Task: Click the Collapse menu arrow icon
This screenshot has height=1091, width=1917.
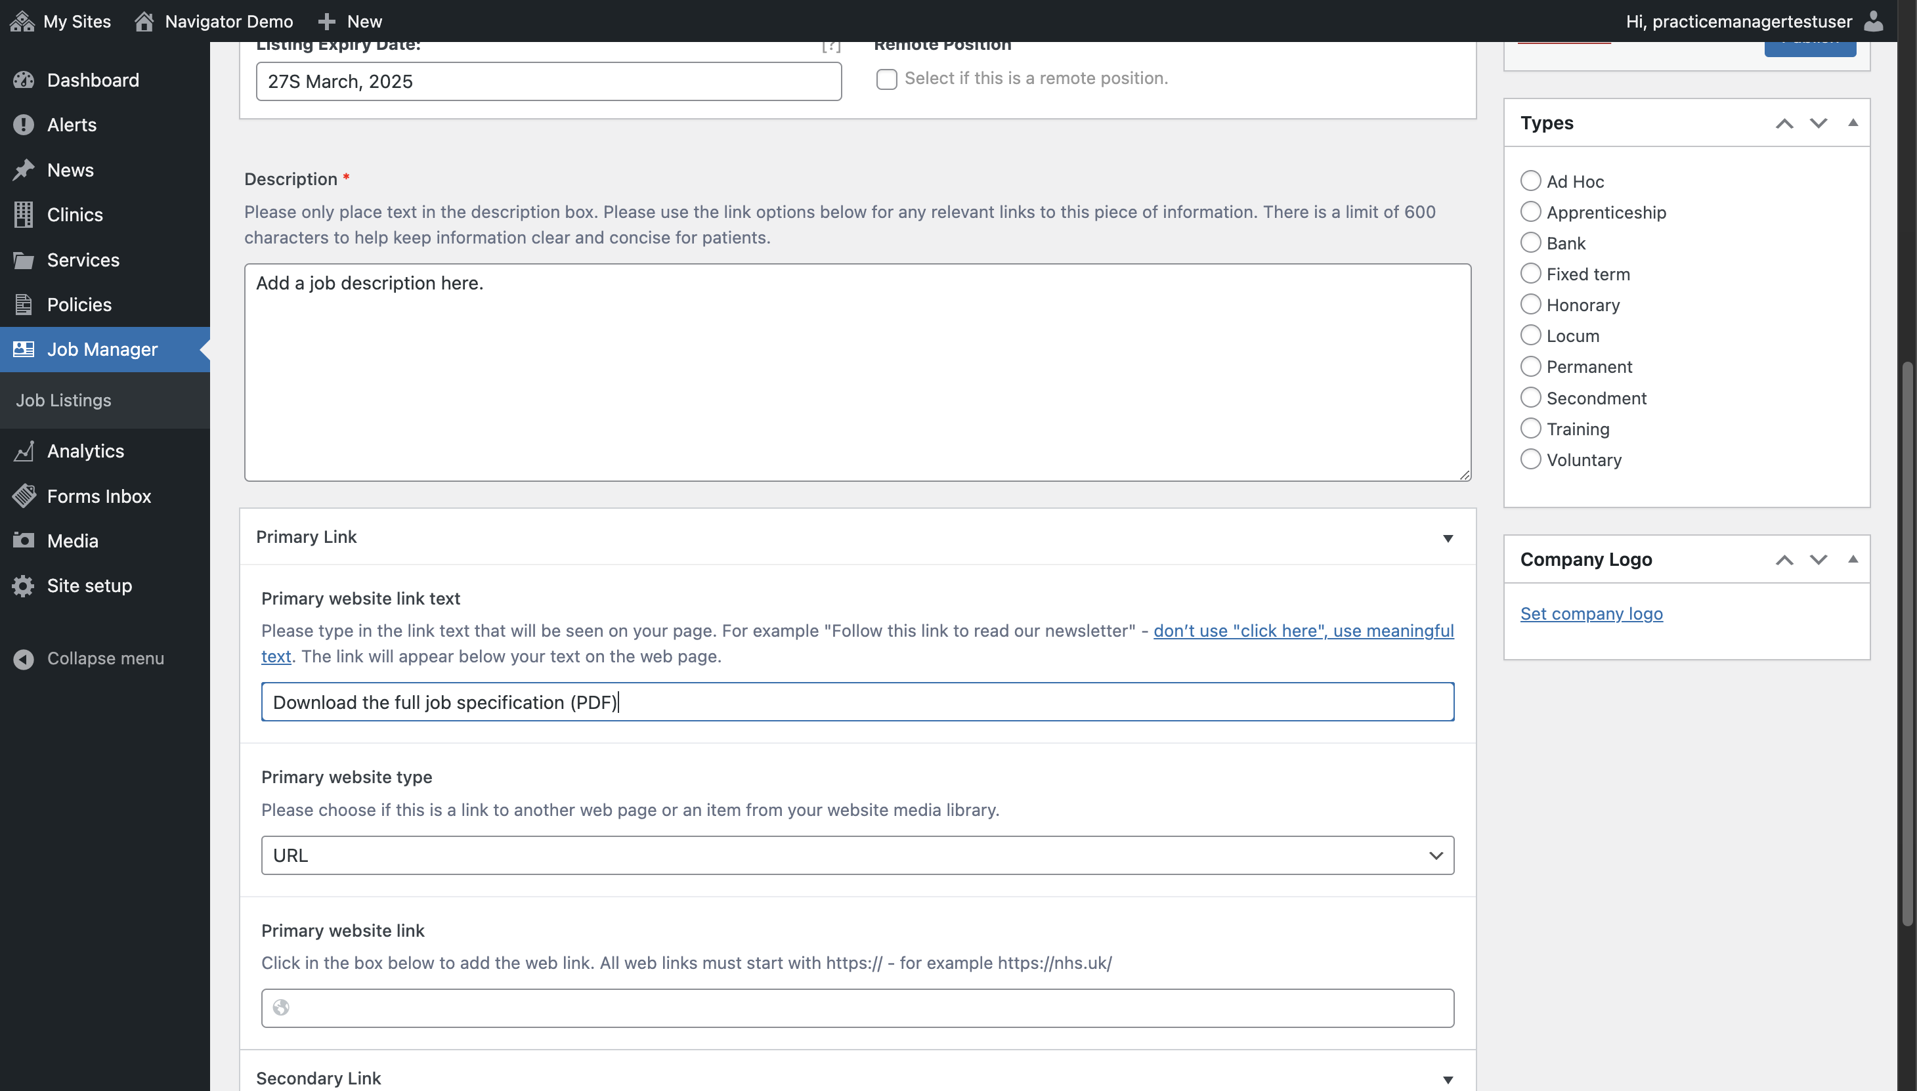Action: (23, 658)
